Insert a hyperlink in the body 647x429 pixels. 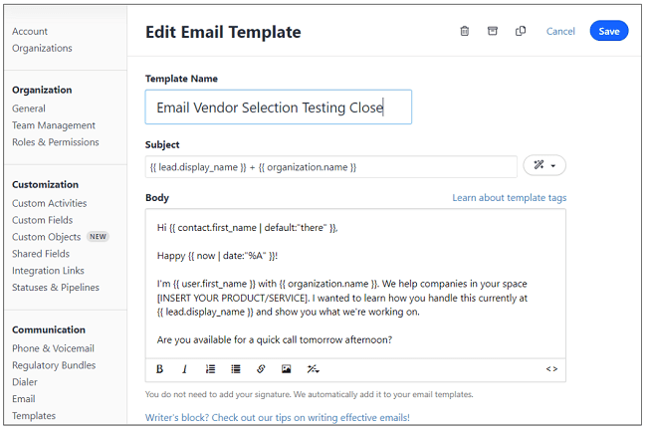point(261,369)
